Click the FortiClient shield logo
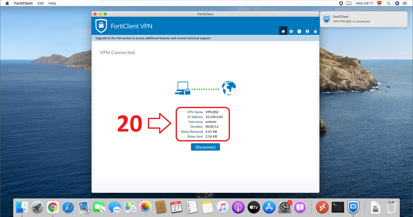 click(101, 26)
